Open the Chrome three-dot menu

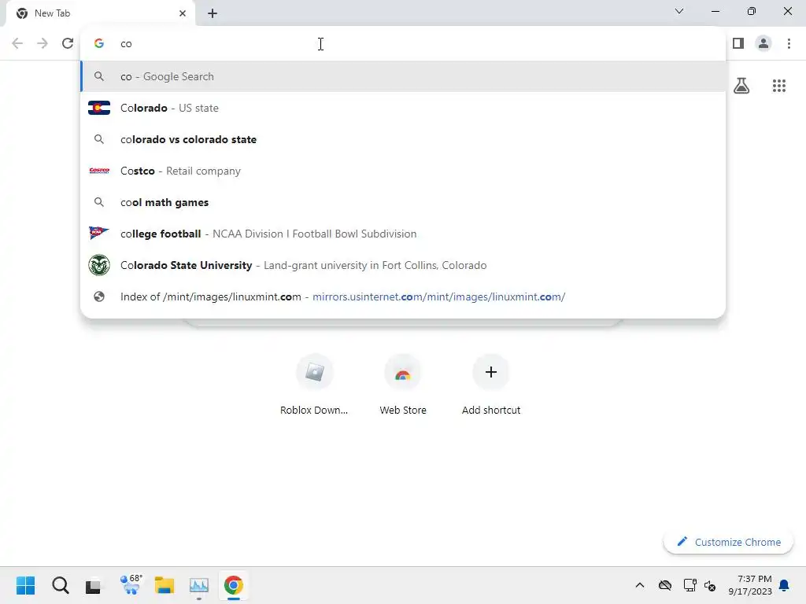point(789,44)
